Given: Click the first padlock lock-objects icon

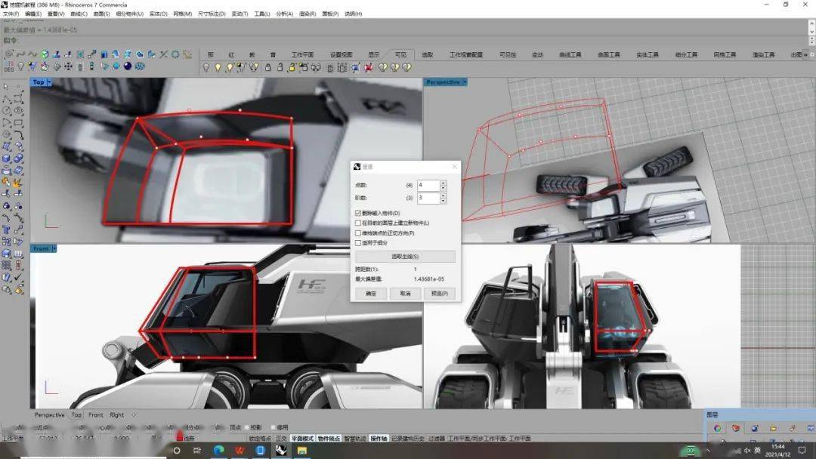Looking at the screenshot, I should 268,68.
